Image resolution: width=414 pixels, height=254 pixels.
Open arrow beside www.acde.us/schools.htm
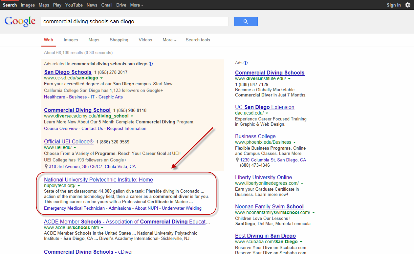coord(102,228)
